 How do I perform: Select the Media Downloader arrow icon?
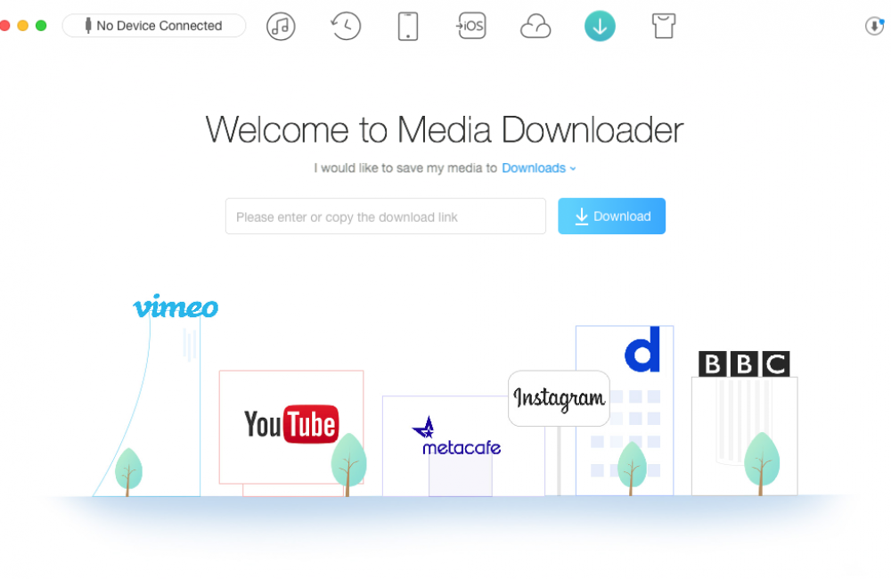[x=600, y=26]
